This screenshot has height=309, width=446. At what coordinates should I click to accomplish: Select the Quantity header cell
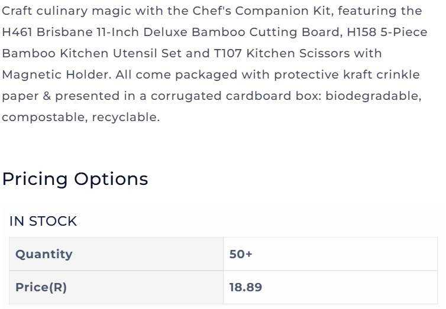pyautogui.click(x=116, y=254)
